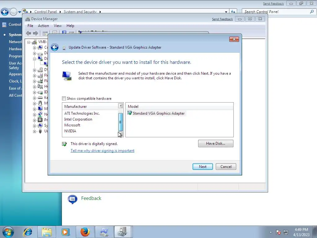Click the Manufacturer column header
317x238 pixels.
tap(90, 107)
